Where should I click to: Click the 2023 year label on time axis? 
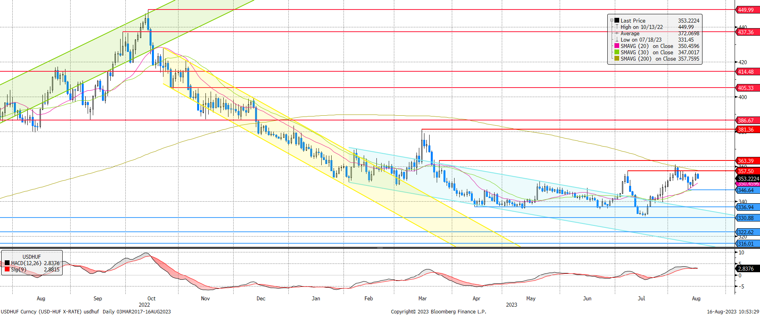pyautogui.click(x=512, y=305)
